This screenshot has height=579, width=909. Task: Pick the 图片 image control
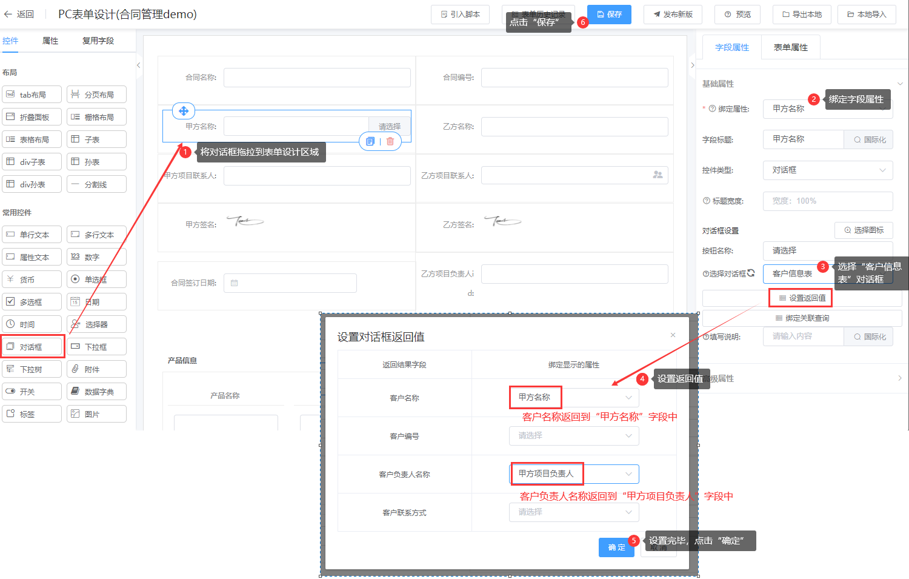point(96,414)
